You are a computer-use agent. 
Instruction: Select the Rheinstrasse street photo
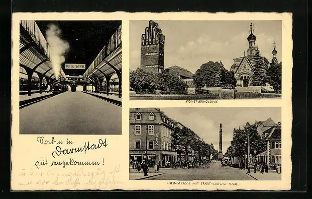205,144
